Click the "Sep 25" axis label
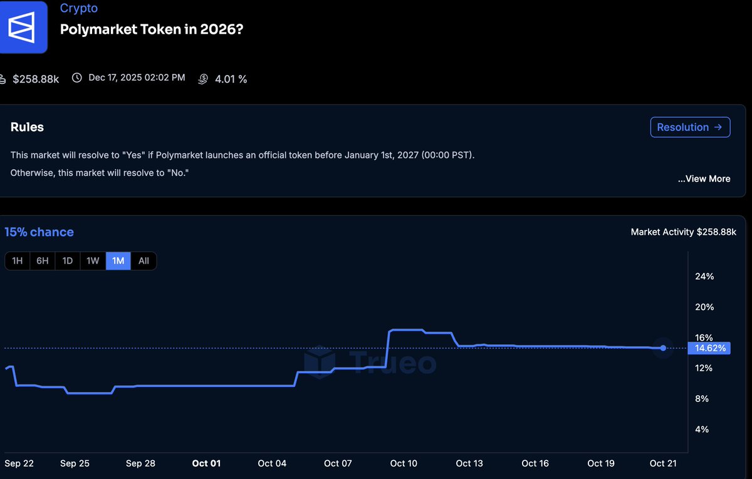 (75, 463)
